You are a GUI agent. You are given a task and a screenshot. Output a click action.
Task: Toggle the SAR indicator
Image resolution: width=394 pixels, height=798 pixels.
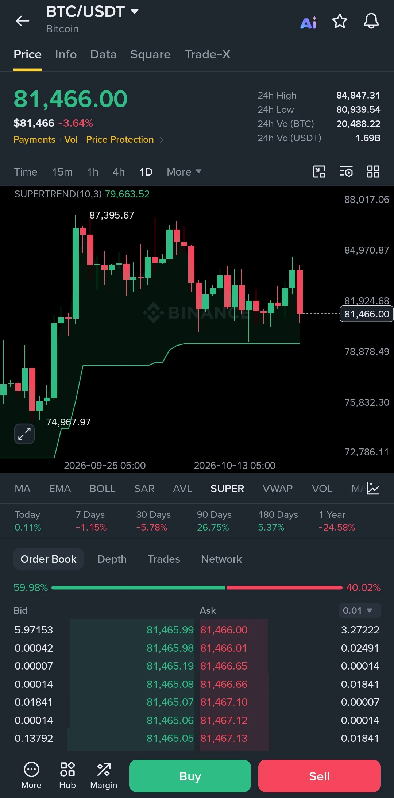tap(144, 489)
